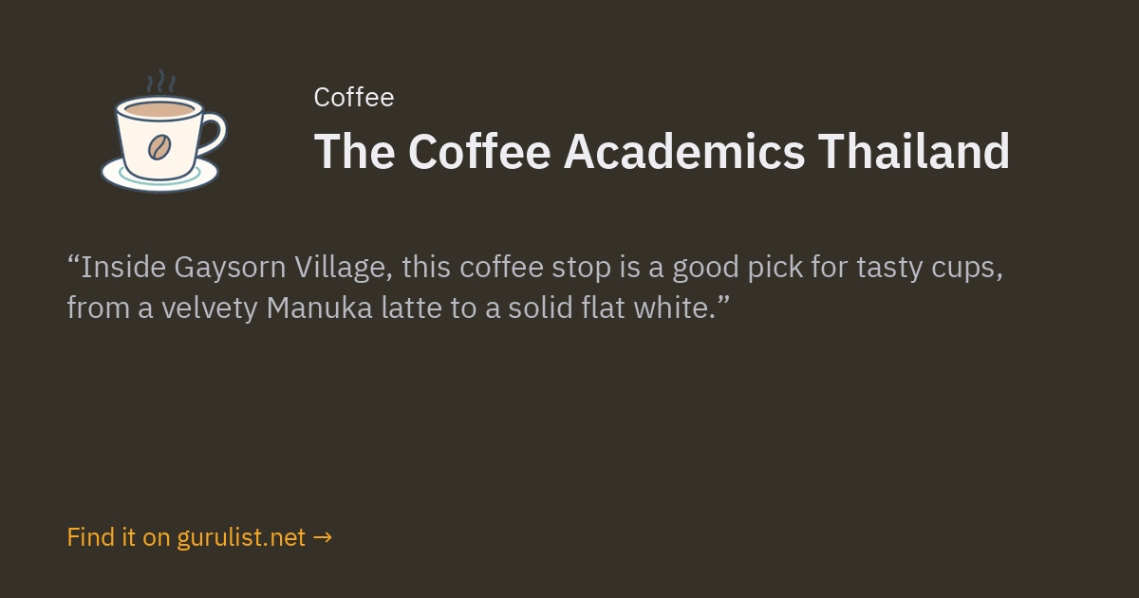Click the word Academics in the heading
This screenshot has width=1139, height=598.
[684, 151]
